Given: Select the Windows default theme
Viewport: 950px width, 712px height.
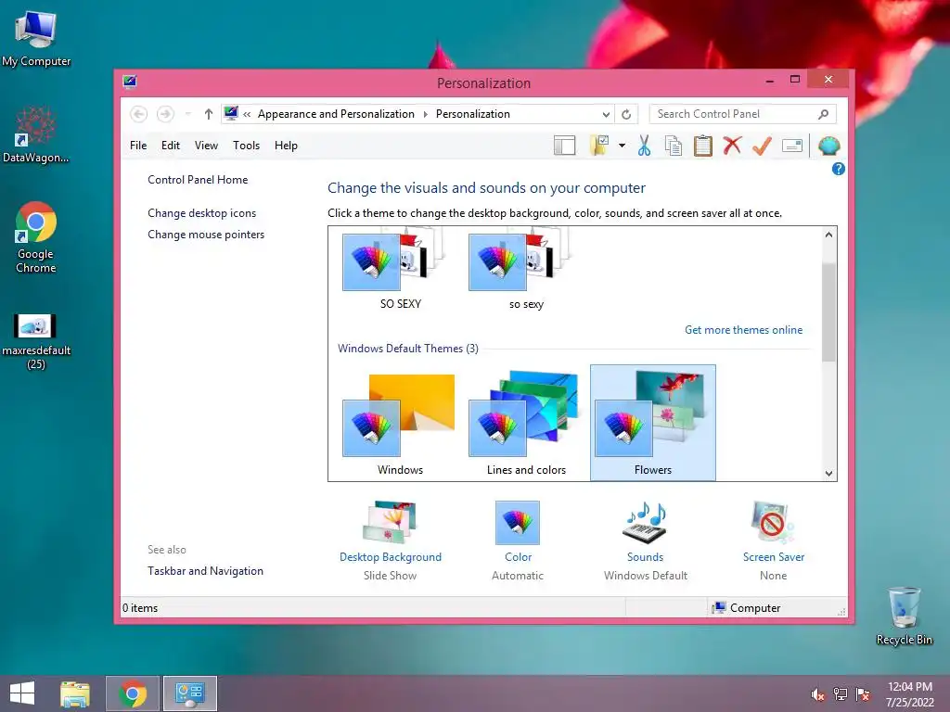Looking at the screenshot, I should pyautogui.click(x=400, y=423).
